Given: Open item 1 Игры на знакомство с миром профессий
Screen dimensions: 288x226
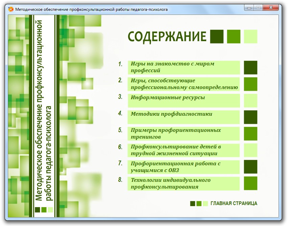Looking at the screenshot, I should click(184, 67).
